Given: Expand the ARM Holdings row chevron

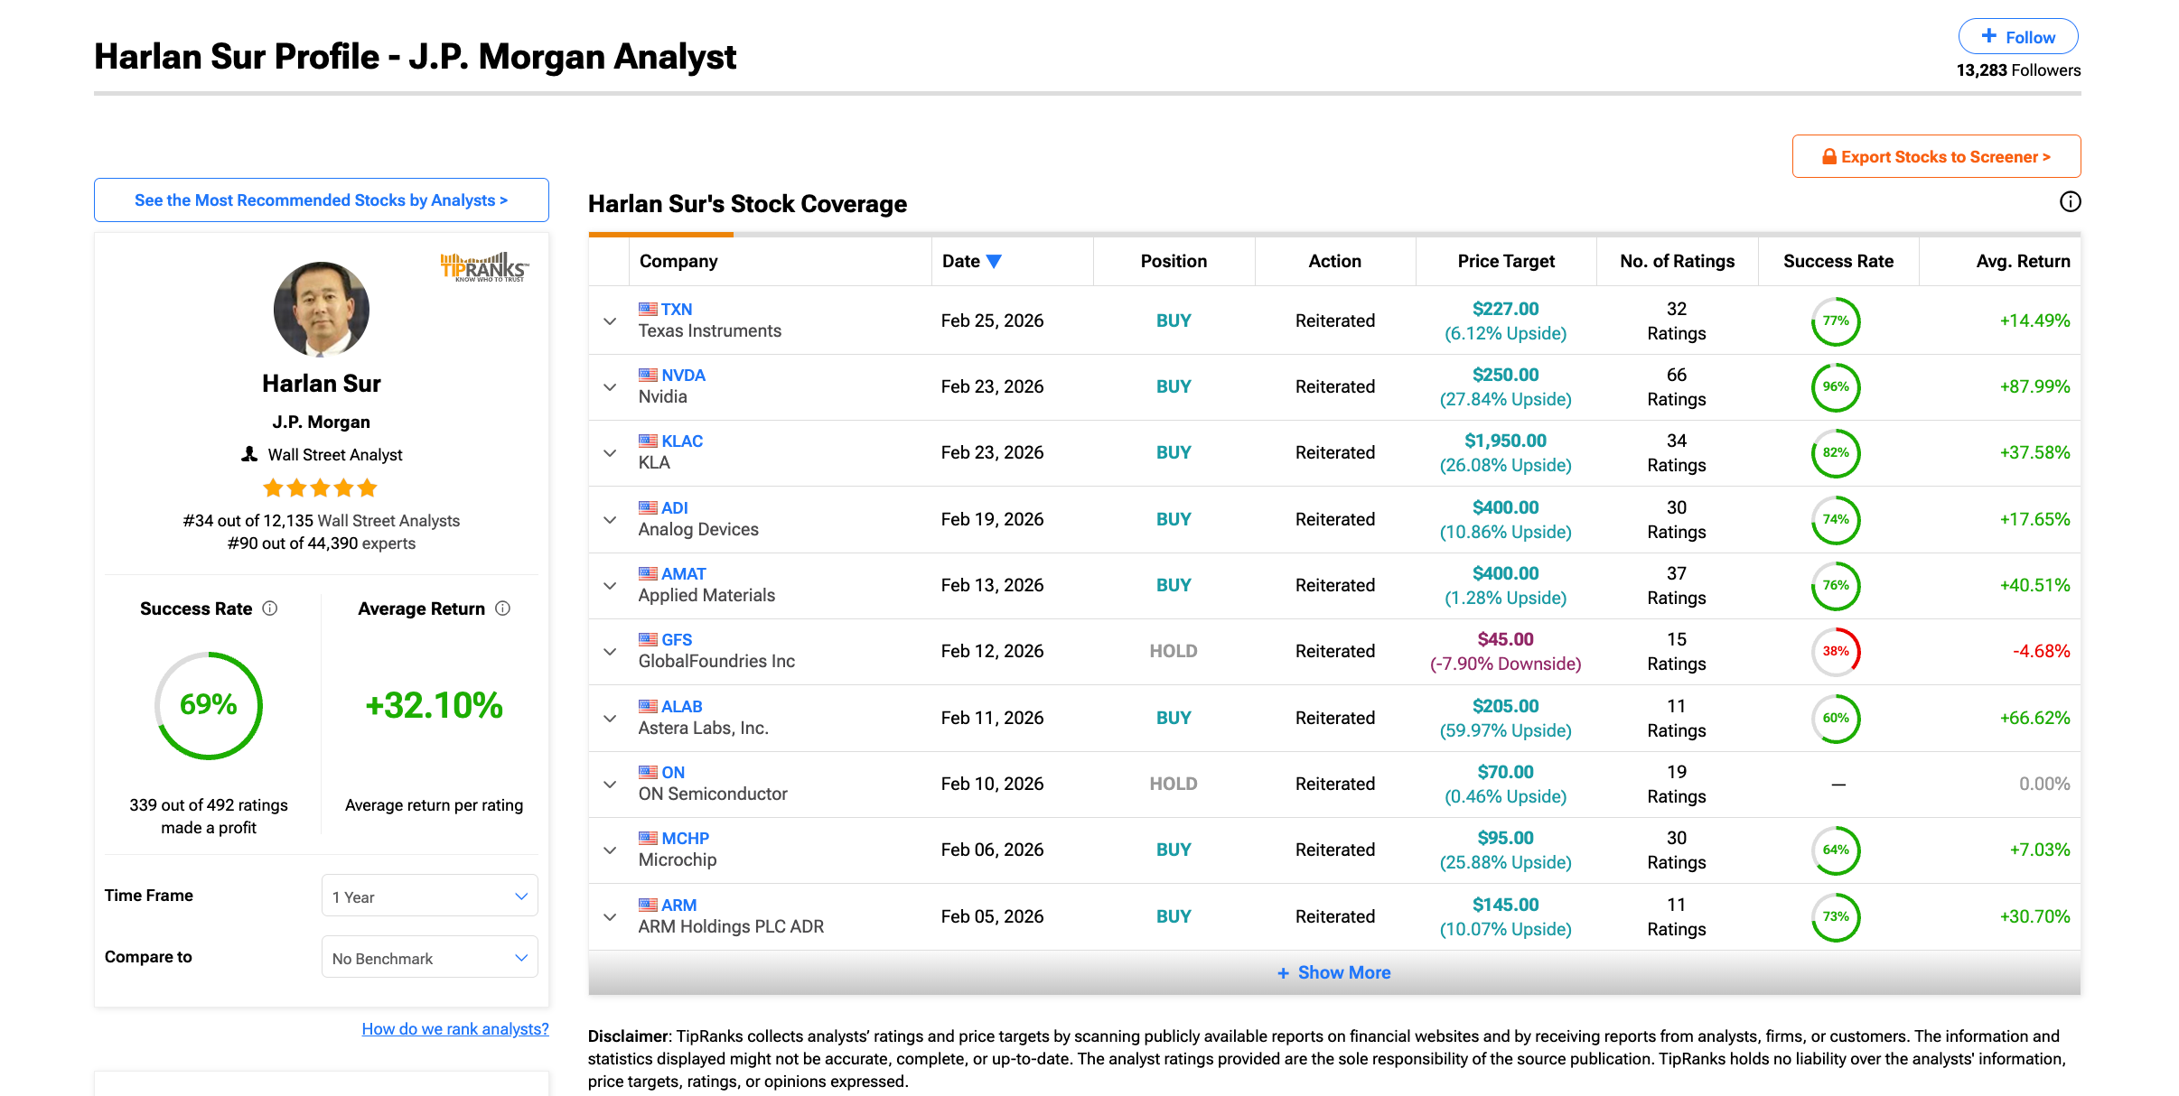Looking at the screenshot, I should click(610, 917).
